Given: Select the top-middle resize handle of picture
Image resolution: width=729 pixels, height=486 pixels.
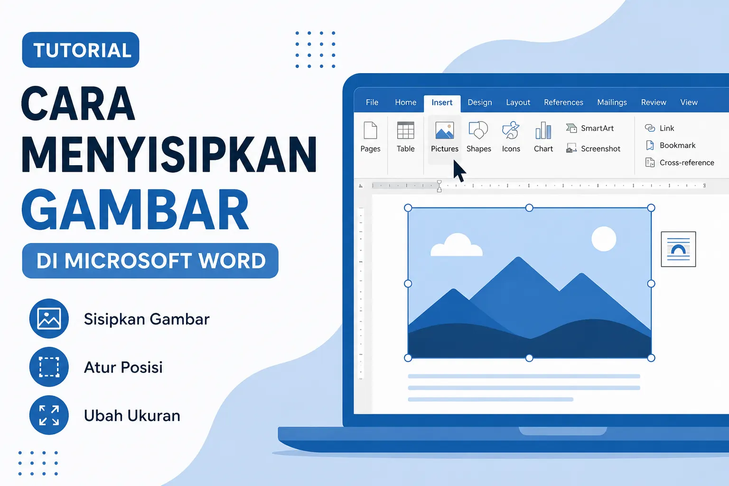Looking at the screenshot, I should pyautogui.click(x=529, y=208).
